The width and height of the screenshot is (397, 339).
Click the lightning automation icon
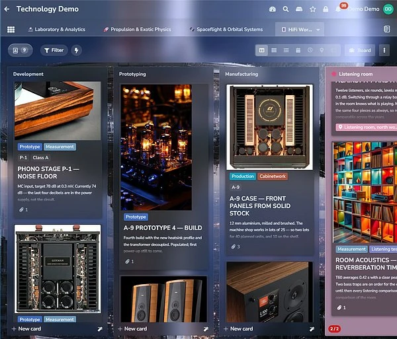pos(77,50)
